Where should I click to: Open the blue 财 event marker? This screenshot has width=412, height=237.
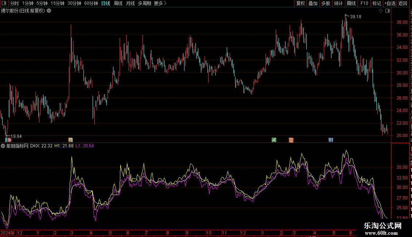click(331, 140)
